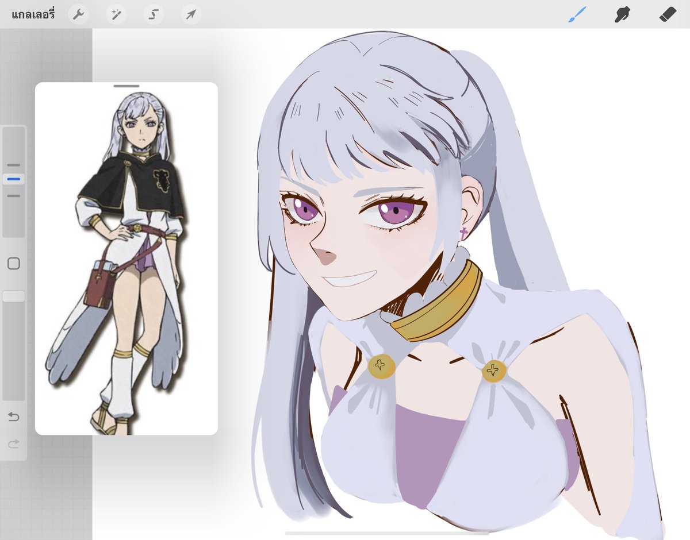Open the Actions wrench menu
This screenshot has height=540, width=690.
pyautogui.click(x=78, y=14)
